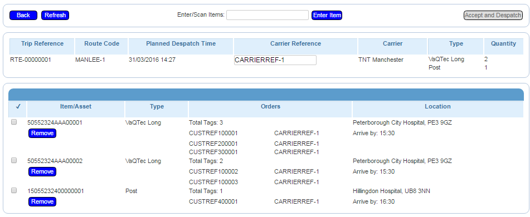The height and width of the screenshot is (217, 530).
Task: Focus the Enter/Scan Items text field
Action: click(x=268, y=15)
